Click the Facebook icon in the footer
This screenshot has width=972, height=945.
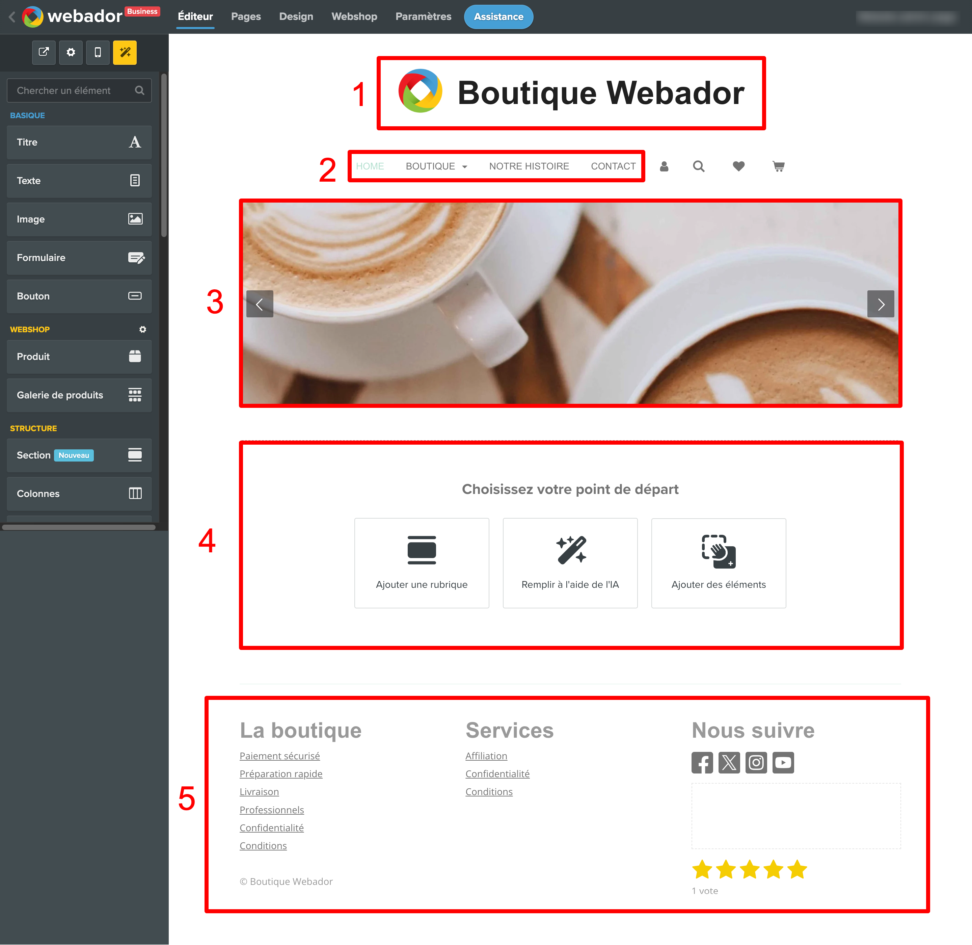click(x=702, y=762)
